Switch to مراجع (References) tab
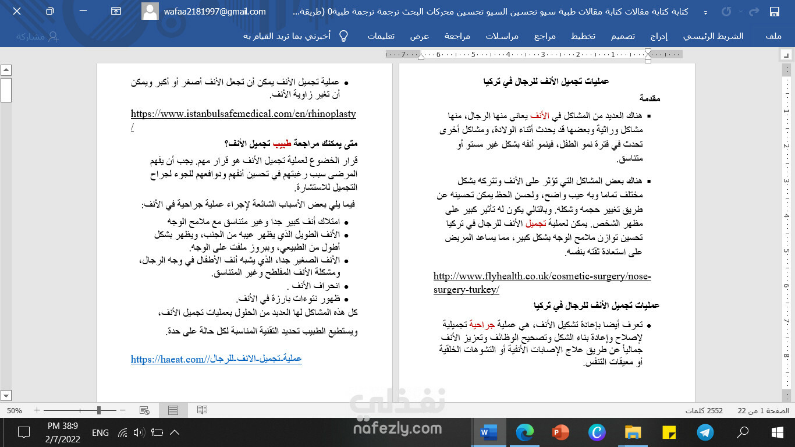Viewport: 795px width, 447px height. pyautogui.click(x=545, y=36)
